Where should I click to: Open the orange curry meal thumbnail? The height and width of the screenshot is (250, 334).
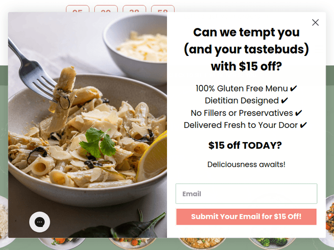202,243
